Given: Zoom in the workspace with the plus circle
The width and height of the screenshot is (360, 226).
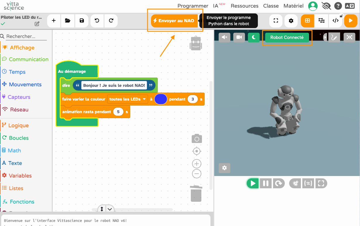Looking at the screenshot, I should [197, 164].
